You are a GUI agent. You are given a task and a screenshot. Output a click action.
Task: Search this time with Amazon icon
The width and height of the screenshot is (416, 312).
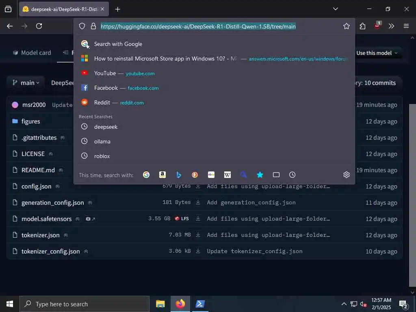pyautogui.click(x=162, y=175)
